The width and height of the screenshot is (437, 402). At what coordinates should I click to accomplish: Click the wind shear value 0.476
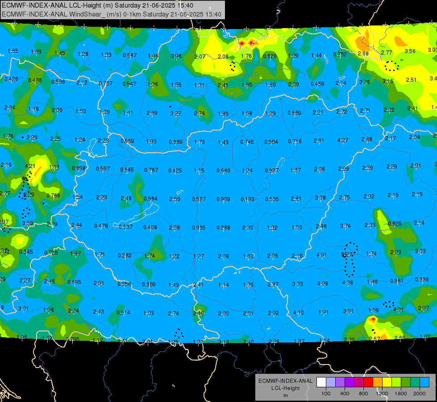[x=101, y=226]
